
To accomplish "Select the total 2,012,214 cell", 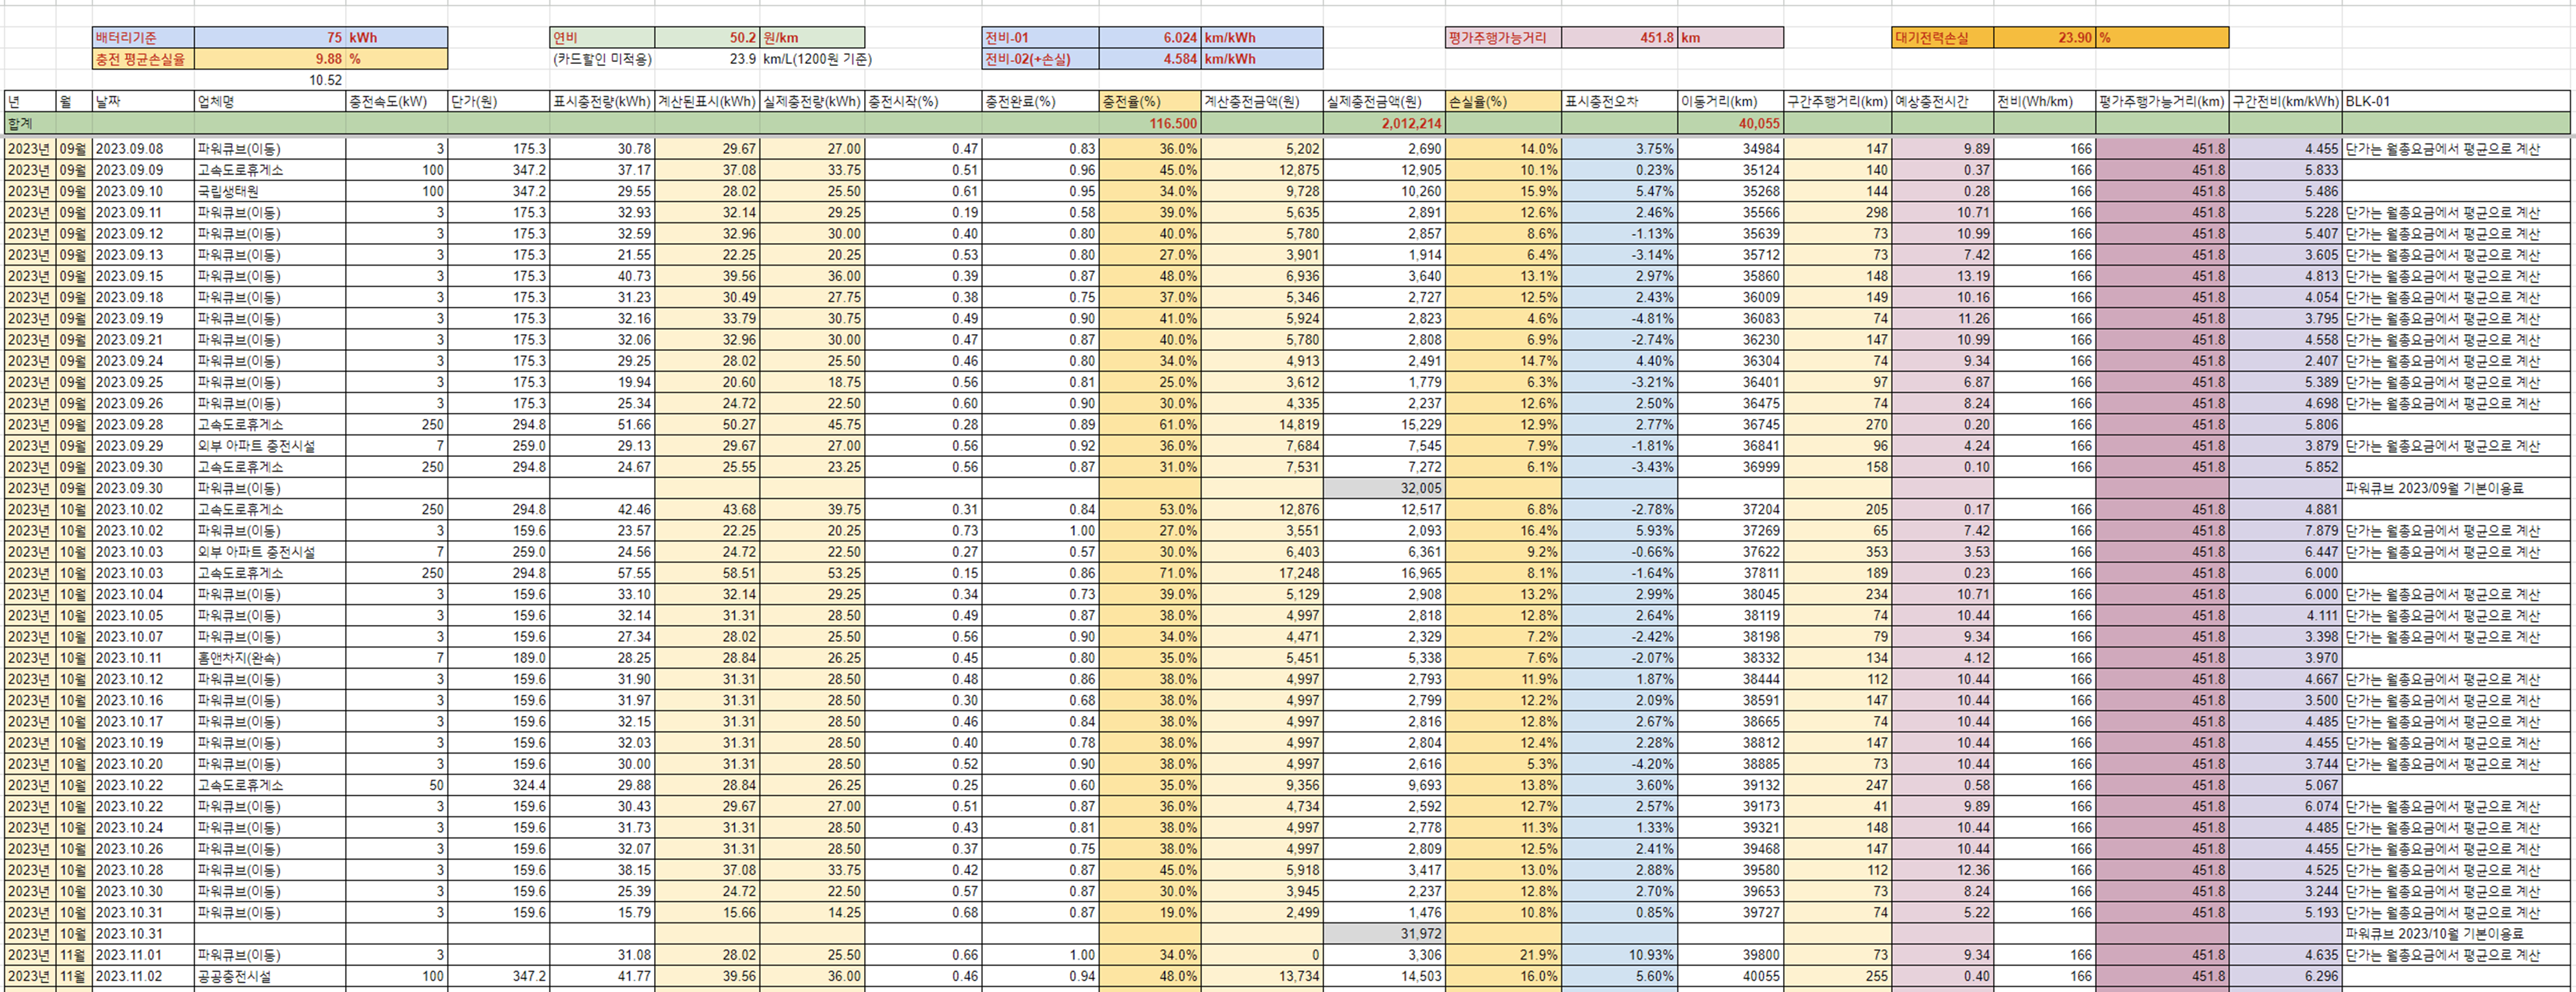I will click(x=1384, y=124).
